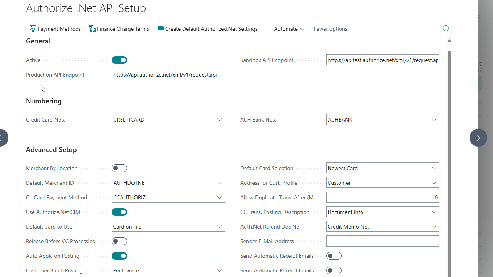Enable Merchant By Location

(x=119, y=168)
